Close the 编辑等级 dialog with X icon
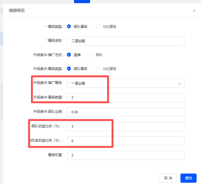 pos(194,11)
